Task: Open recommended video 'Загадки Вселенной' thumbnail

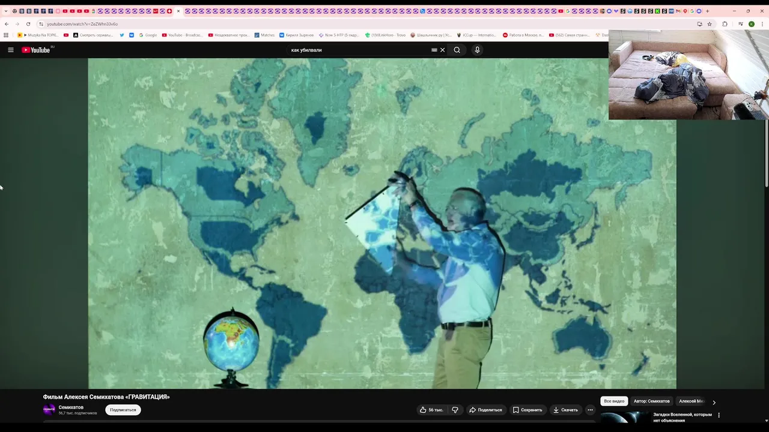Action: pos(625,417)
